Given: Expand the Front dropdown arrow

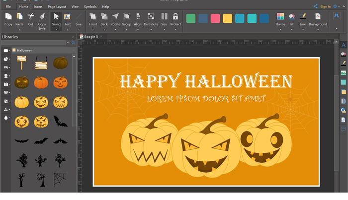Looking at the screenshot, I should point(93,29).
